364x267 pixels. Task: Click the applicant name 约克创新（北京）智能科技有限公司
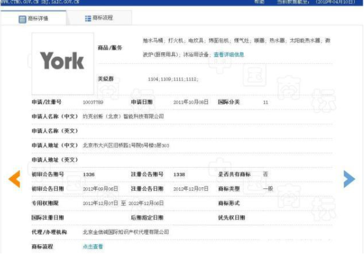[123, 117]
